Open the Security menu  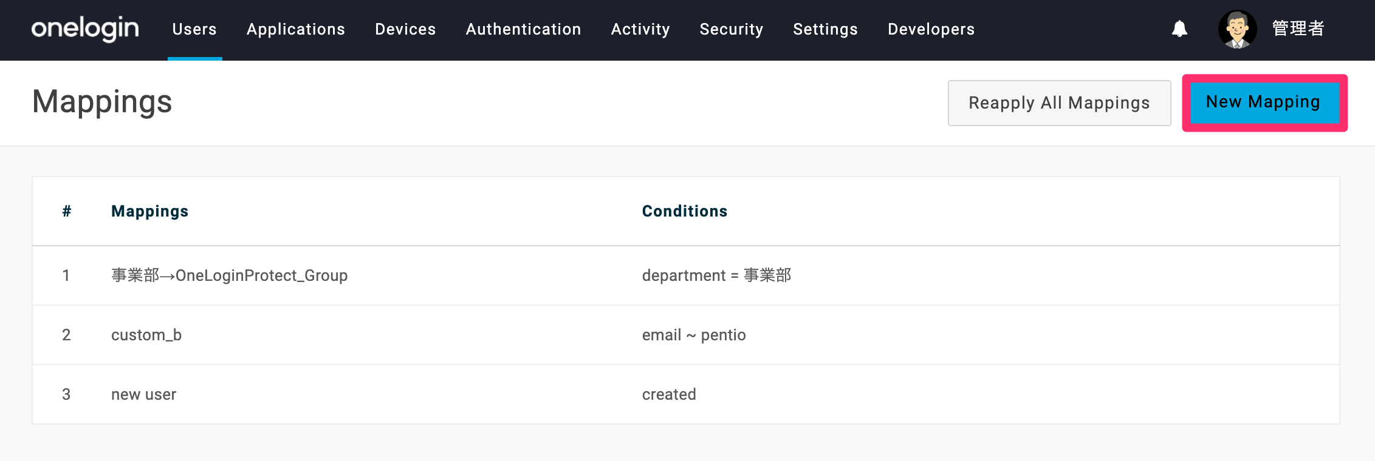tap(731, 29)
